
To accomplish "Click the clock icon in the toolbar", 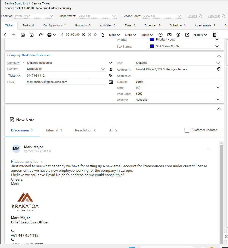I will pos(161,35).
